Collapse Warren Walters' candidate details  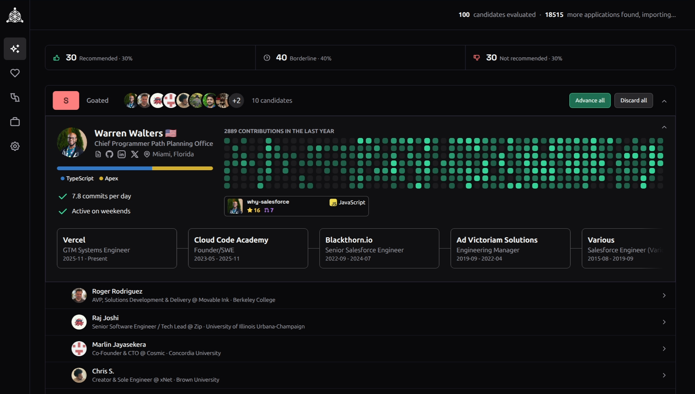coord(664,127)
